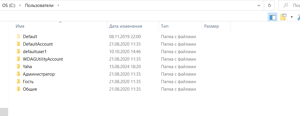
Task: Toggle the navigation pane button
Action: coord(272,17)
